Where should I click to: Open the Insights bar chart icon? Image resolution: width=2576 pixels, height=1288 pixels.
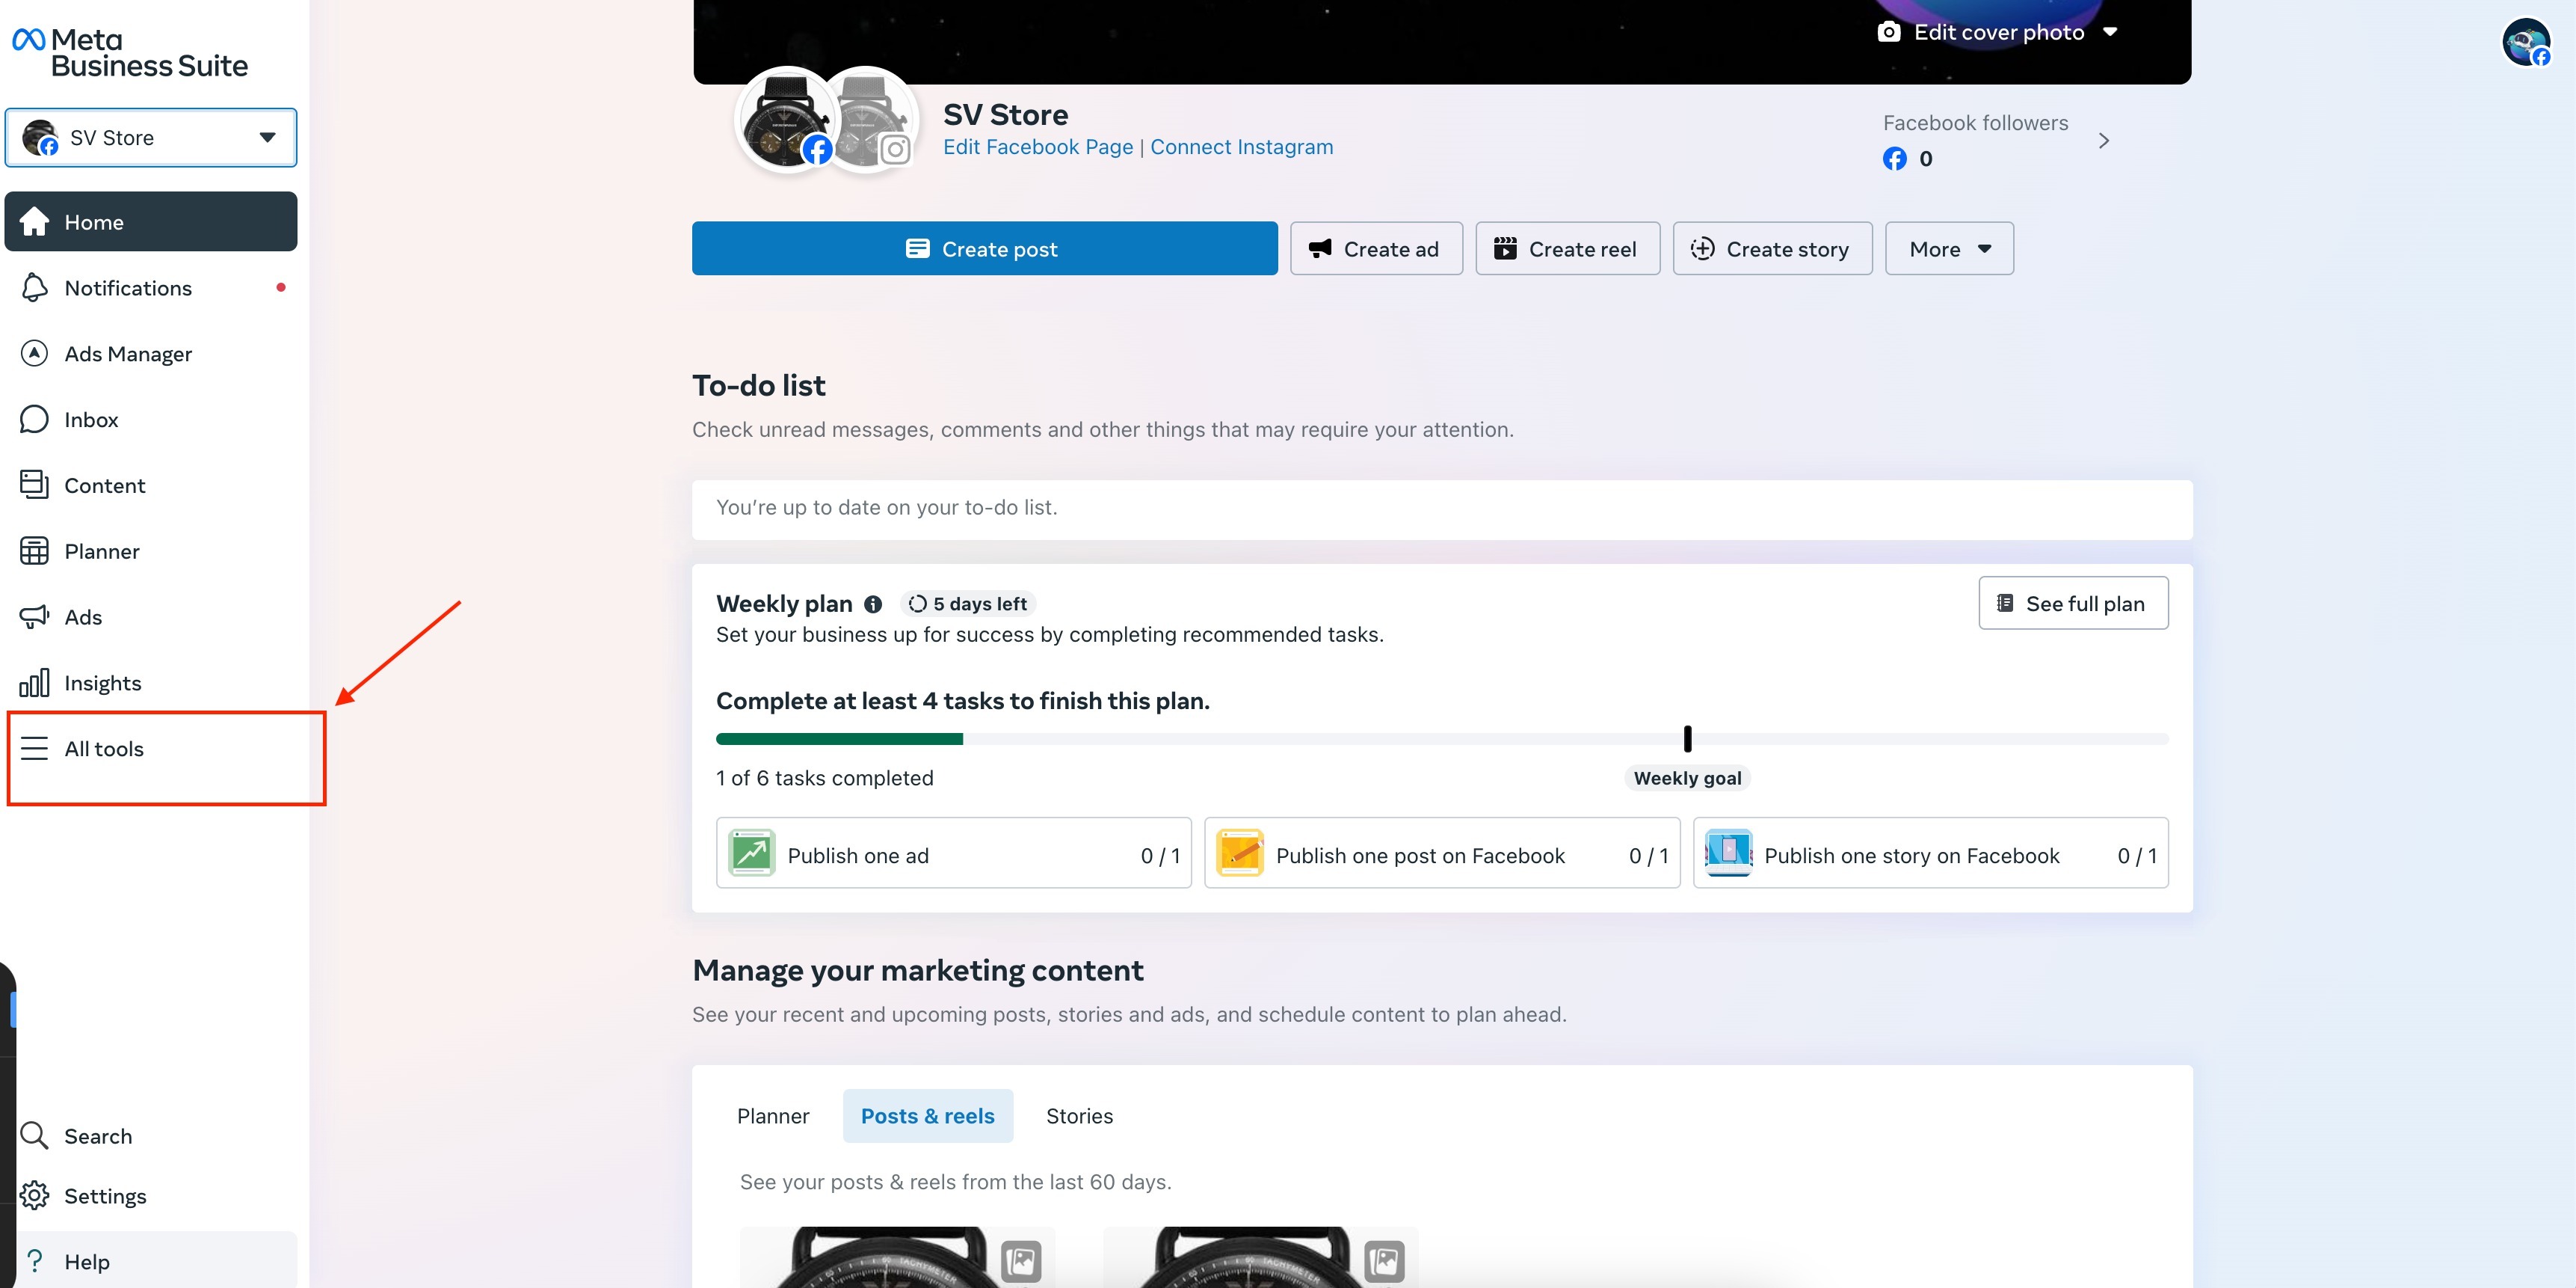pos(34,683)
